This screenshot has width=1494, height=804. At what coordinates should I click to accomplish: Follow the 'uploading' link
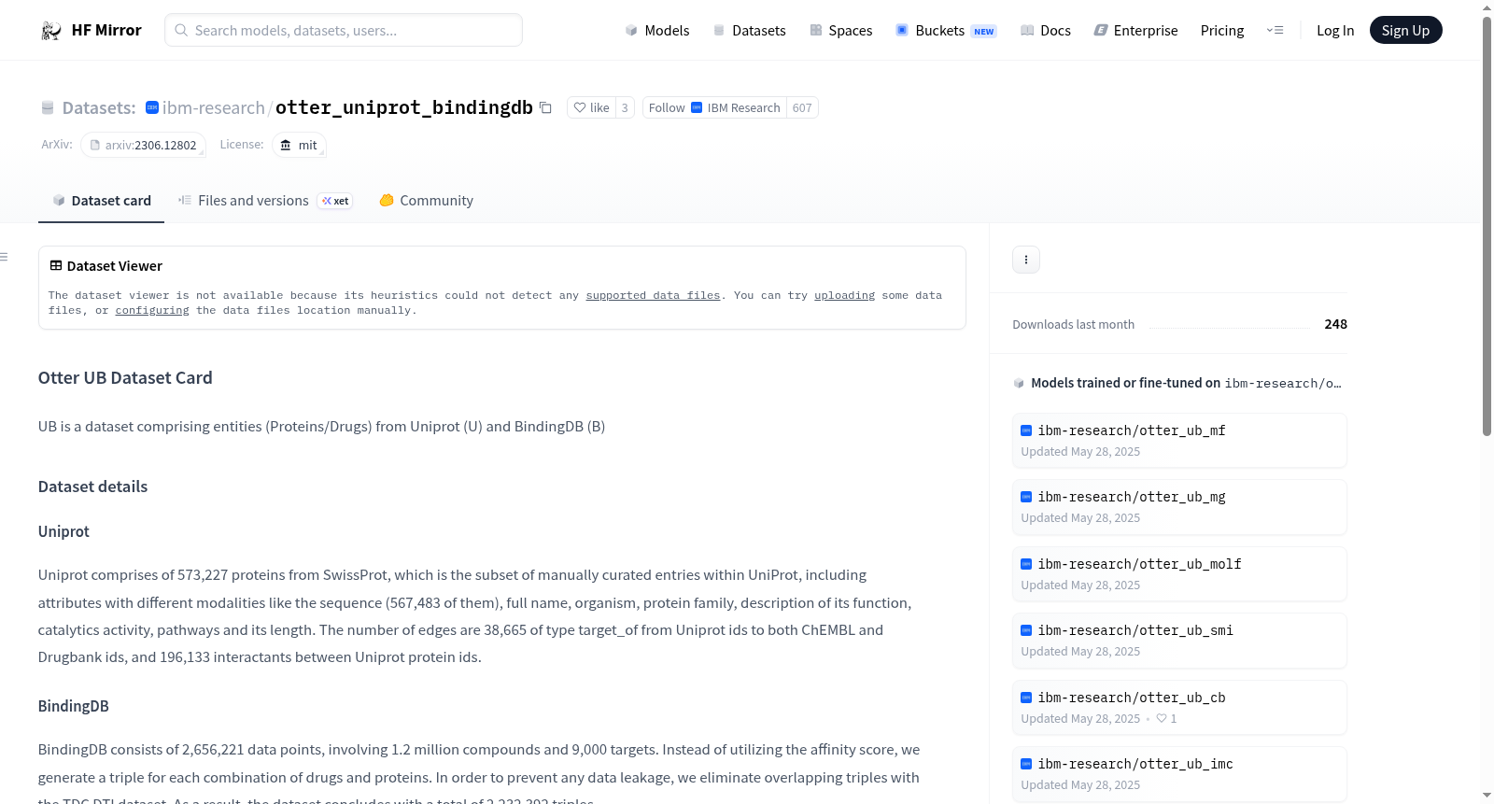(x=844, y=295)
